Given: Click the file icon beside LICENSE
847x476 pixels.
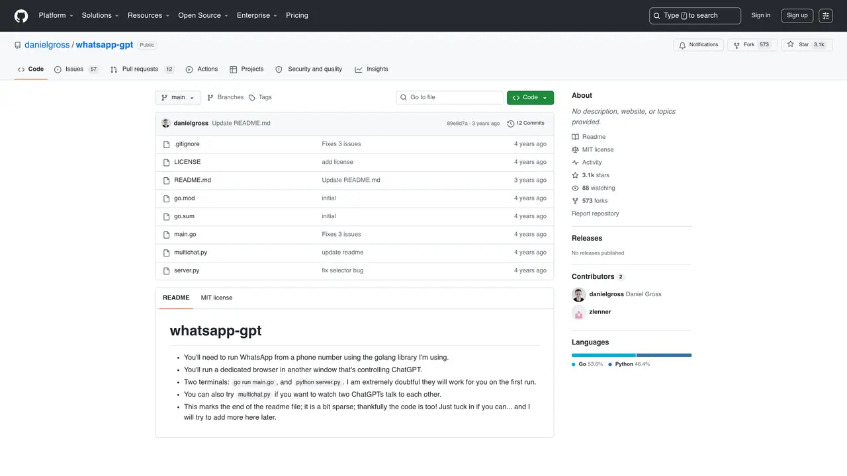Looking at the screenshot, I should 167,162.
